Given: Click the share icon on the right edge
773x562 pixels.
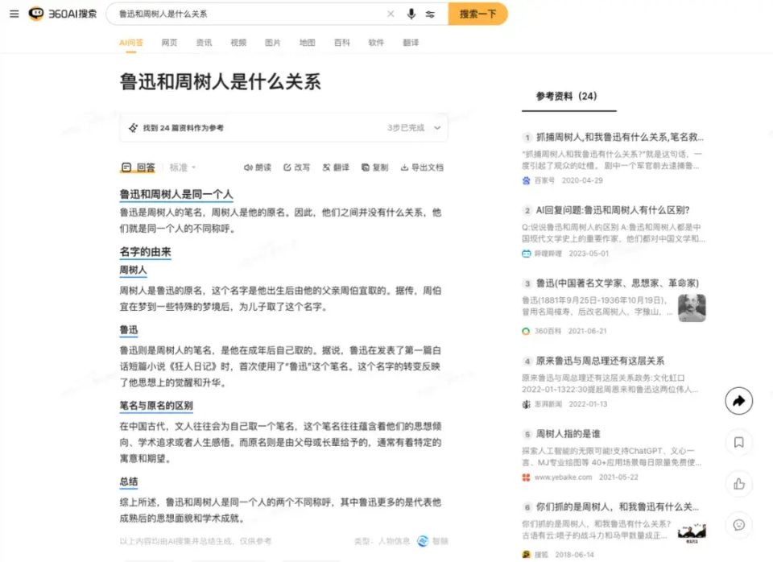Looking at the screenshot, I should 738,400.
